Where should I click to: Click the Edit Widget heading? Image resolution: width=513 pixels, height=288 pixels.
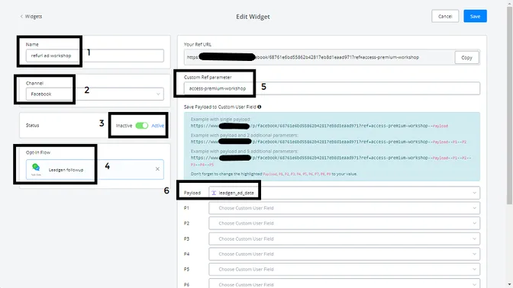[x=253, y=17]
